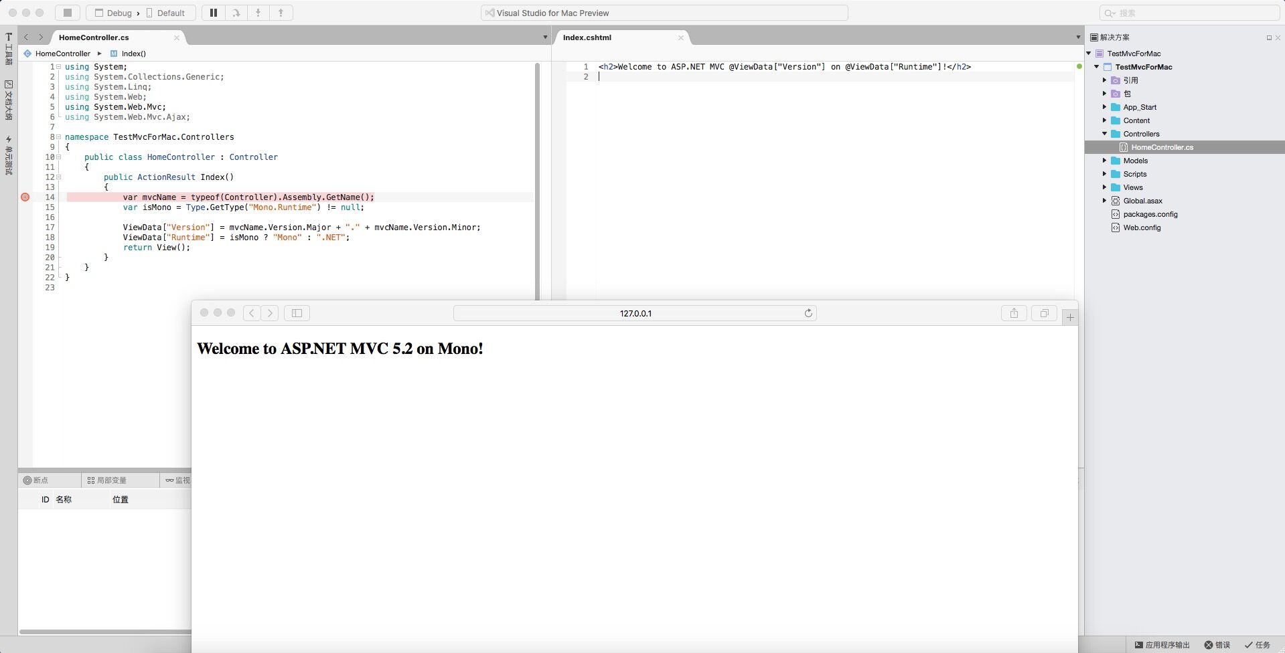
Task: Switch to the 监视 watch tab
Action: pos(177,480)
